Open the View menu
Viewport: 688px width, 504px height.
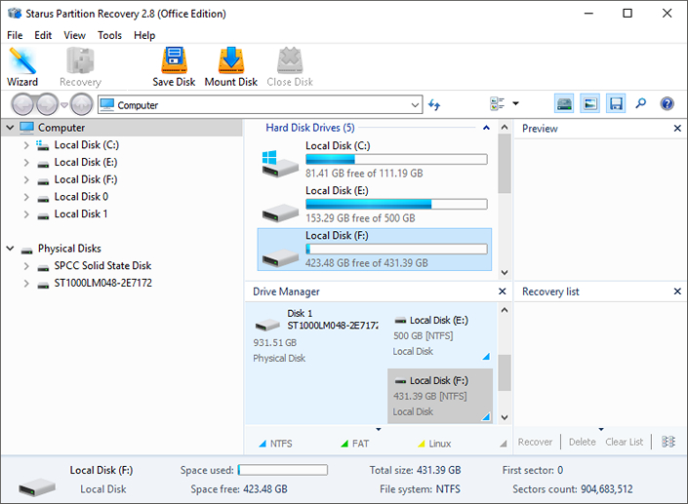pos(74,35)
